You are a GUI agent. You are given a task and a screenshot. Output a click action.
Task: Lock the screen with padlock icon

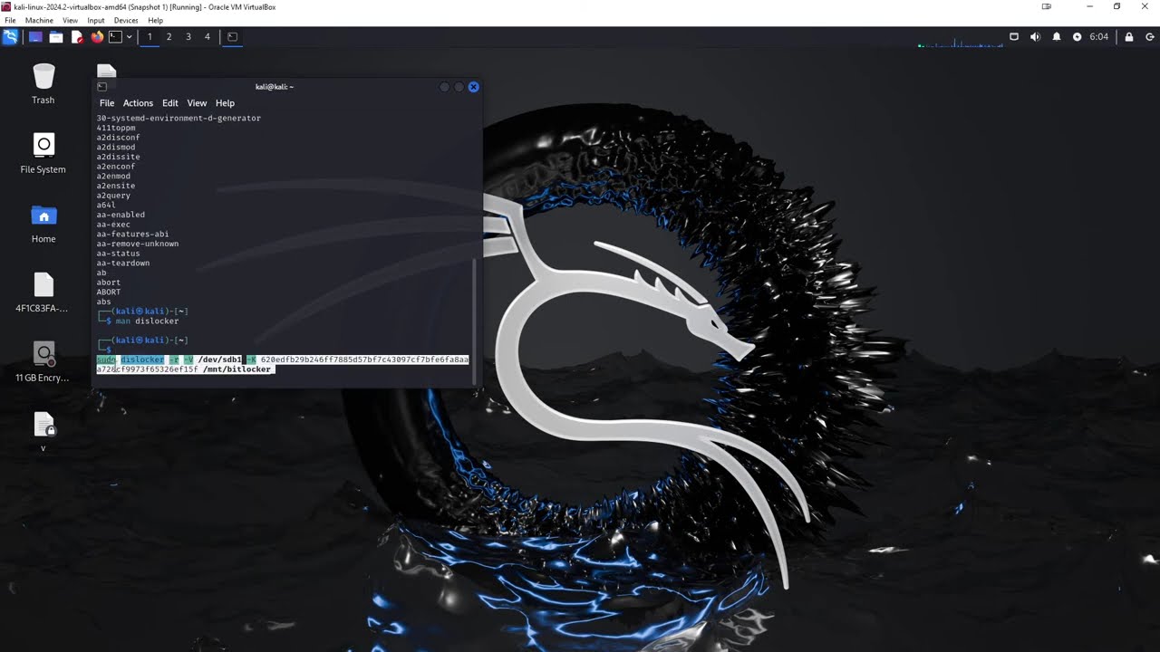pos(1128,37)
